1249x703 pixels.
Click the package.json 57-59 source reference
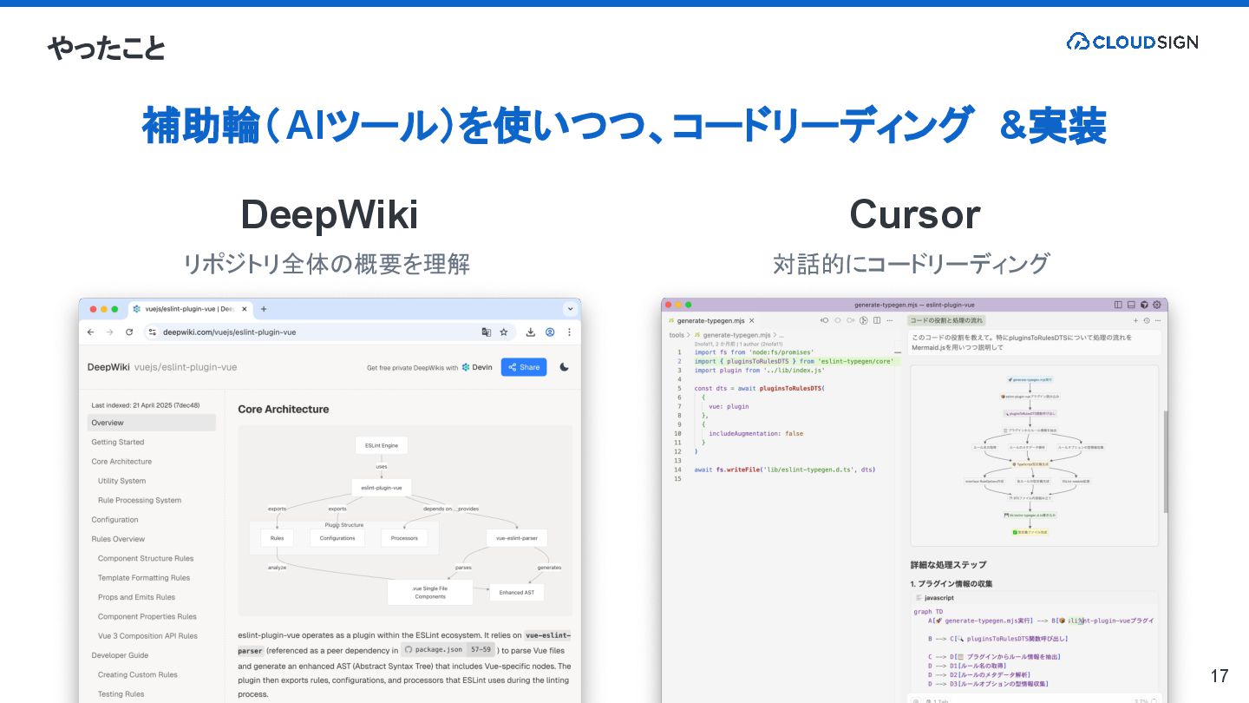pyautogui.click(x=448, y=649)
